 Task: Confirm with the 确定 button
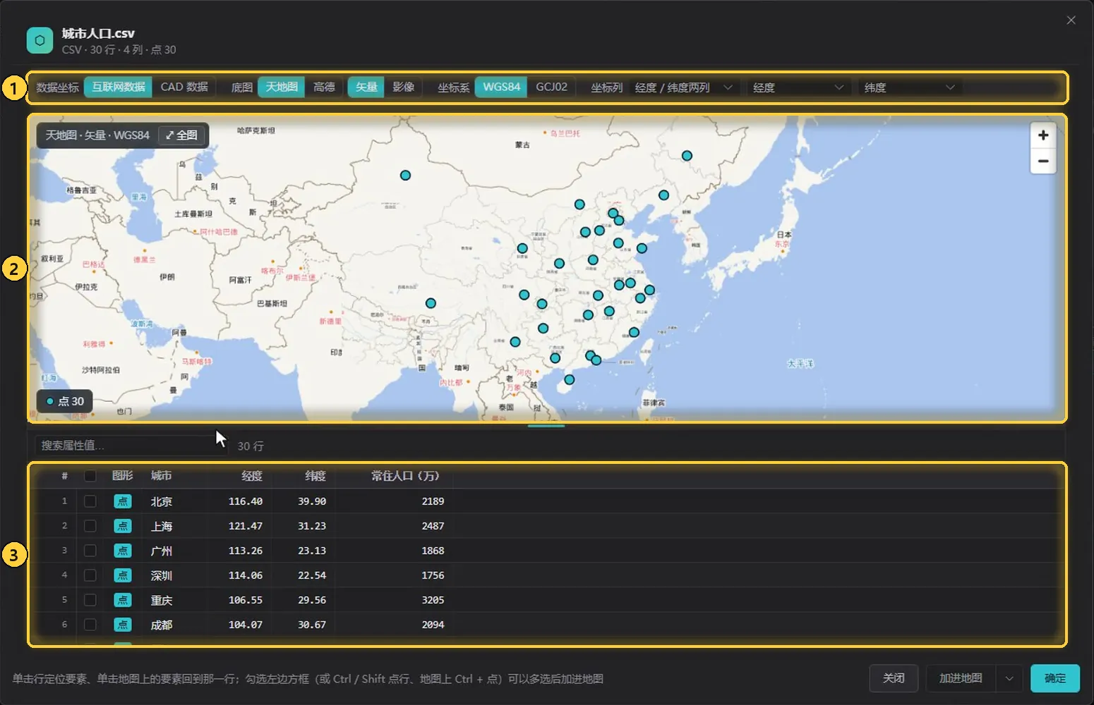click(1055, 678)
